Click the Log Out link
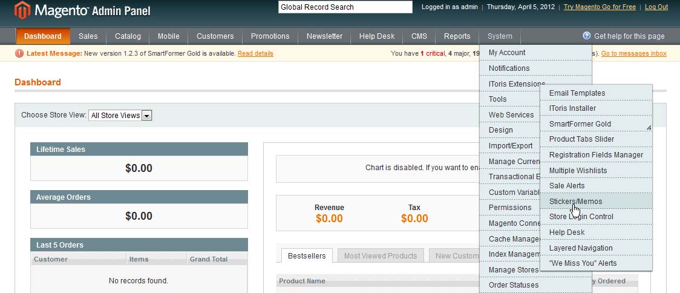 [656, 7]
